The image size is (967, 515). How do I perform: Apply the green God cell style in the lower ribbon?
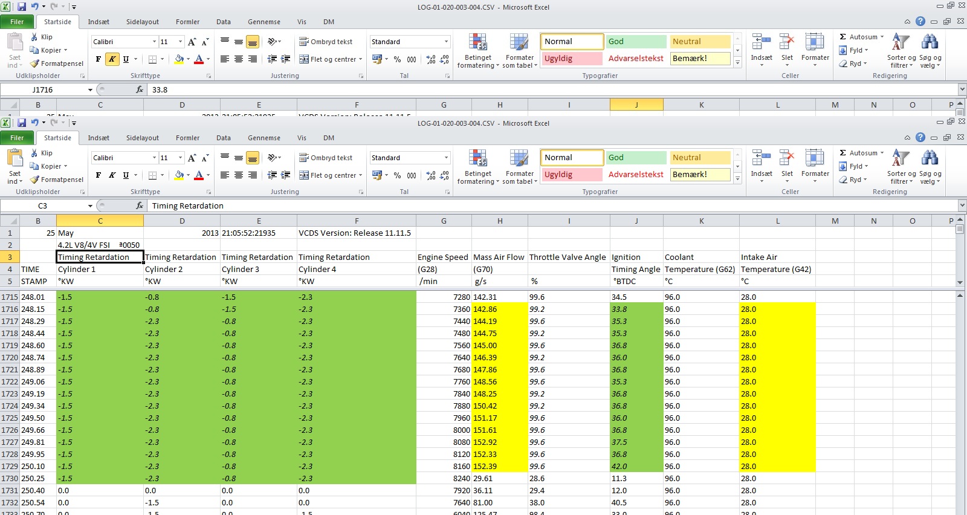pyautogui.click(x=636, y=158)
